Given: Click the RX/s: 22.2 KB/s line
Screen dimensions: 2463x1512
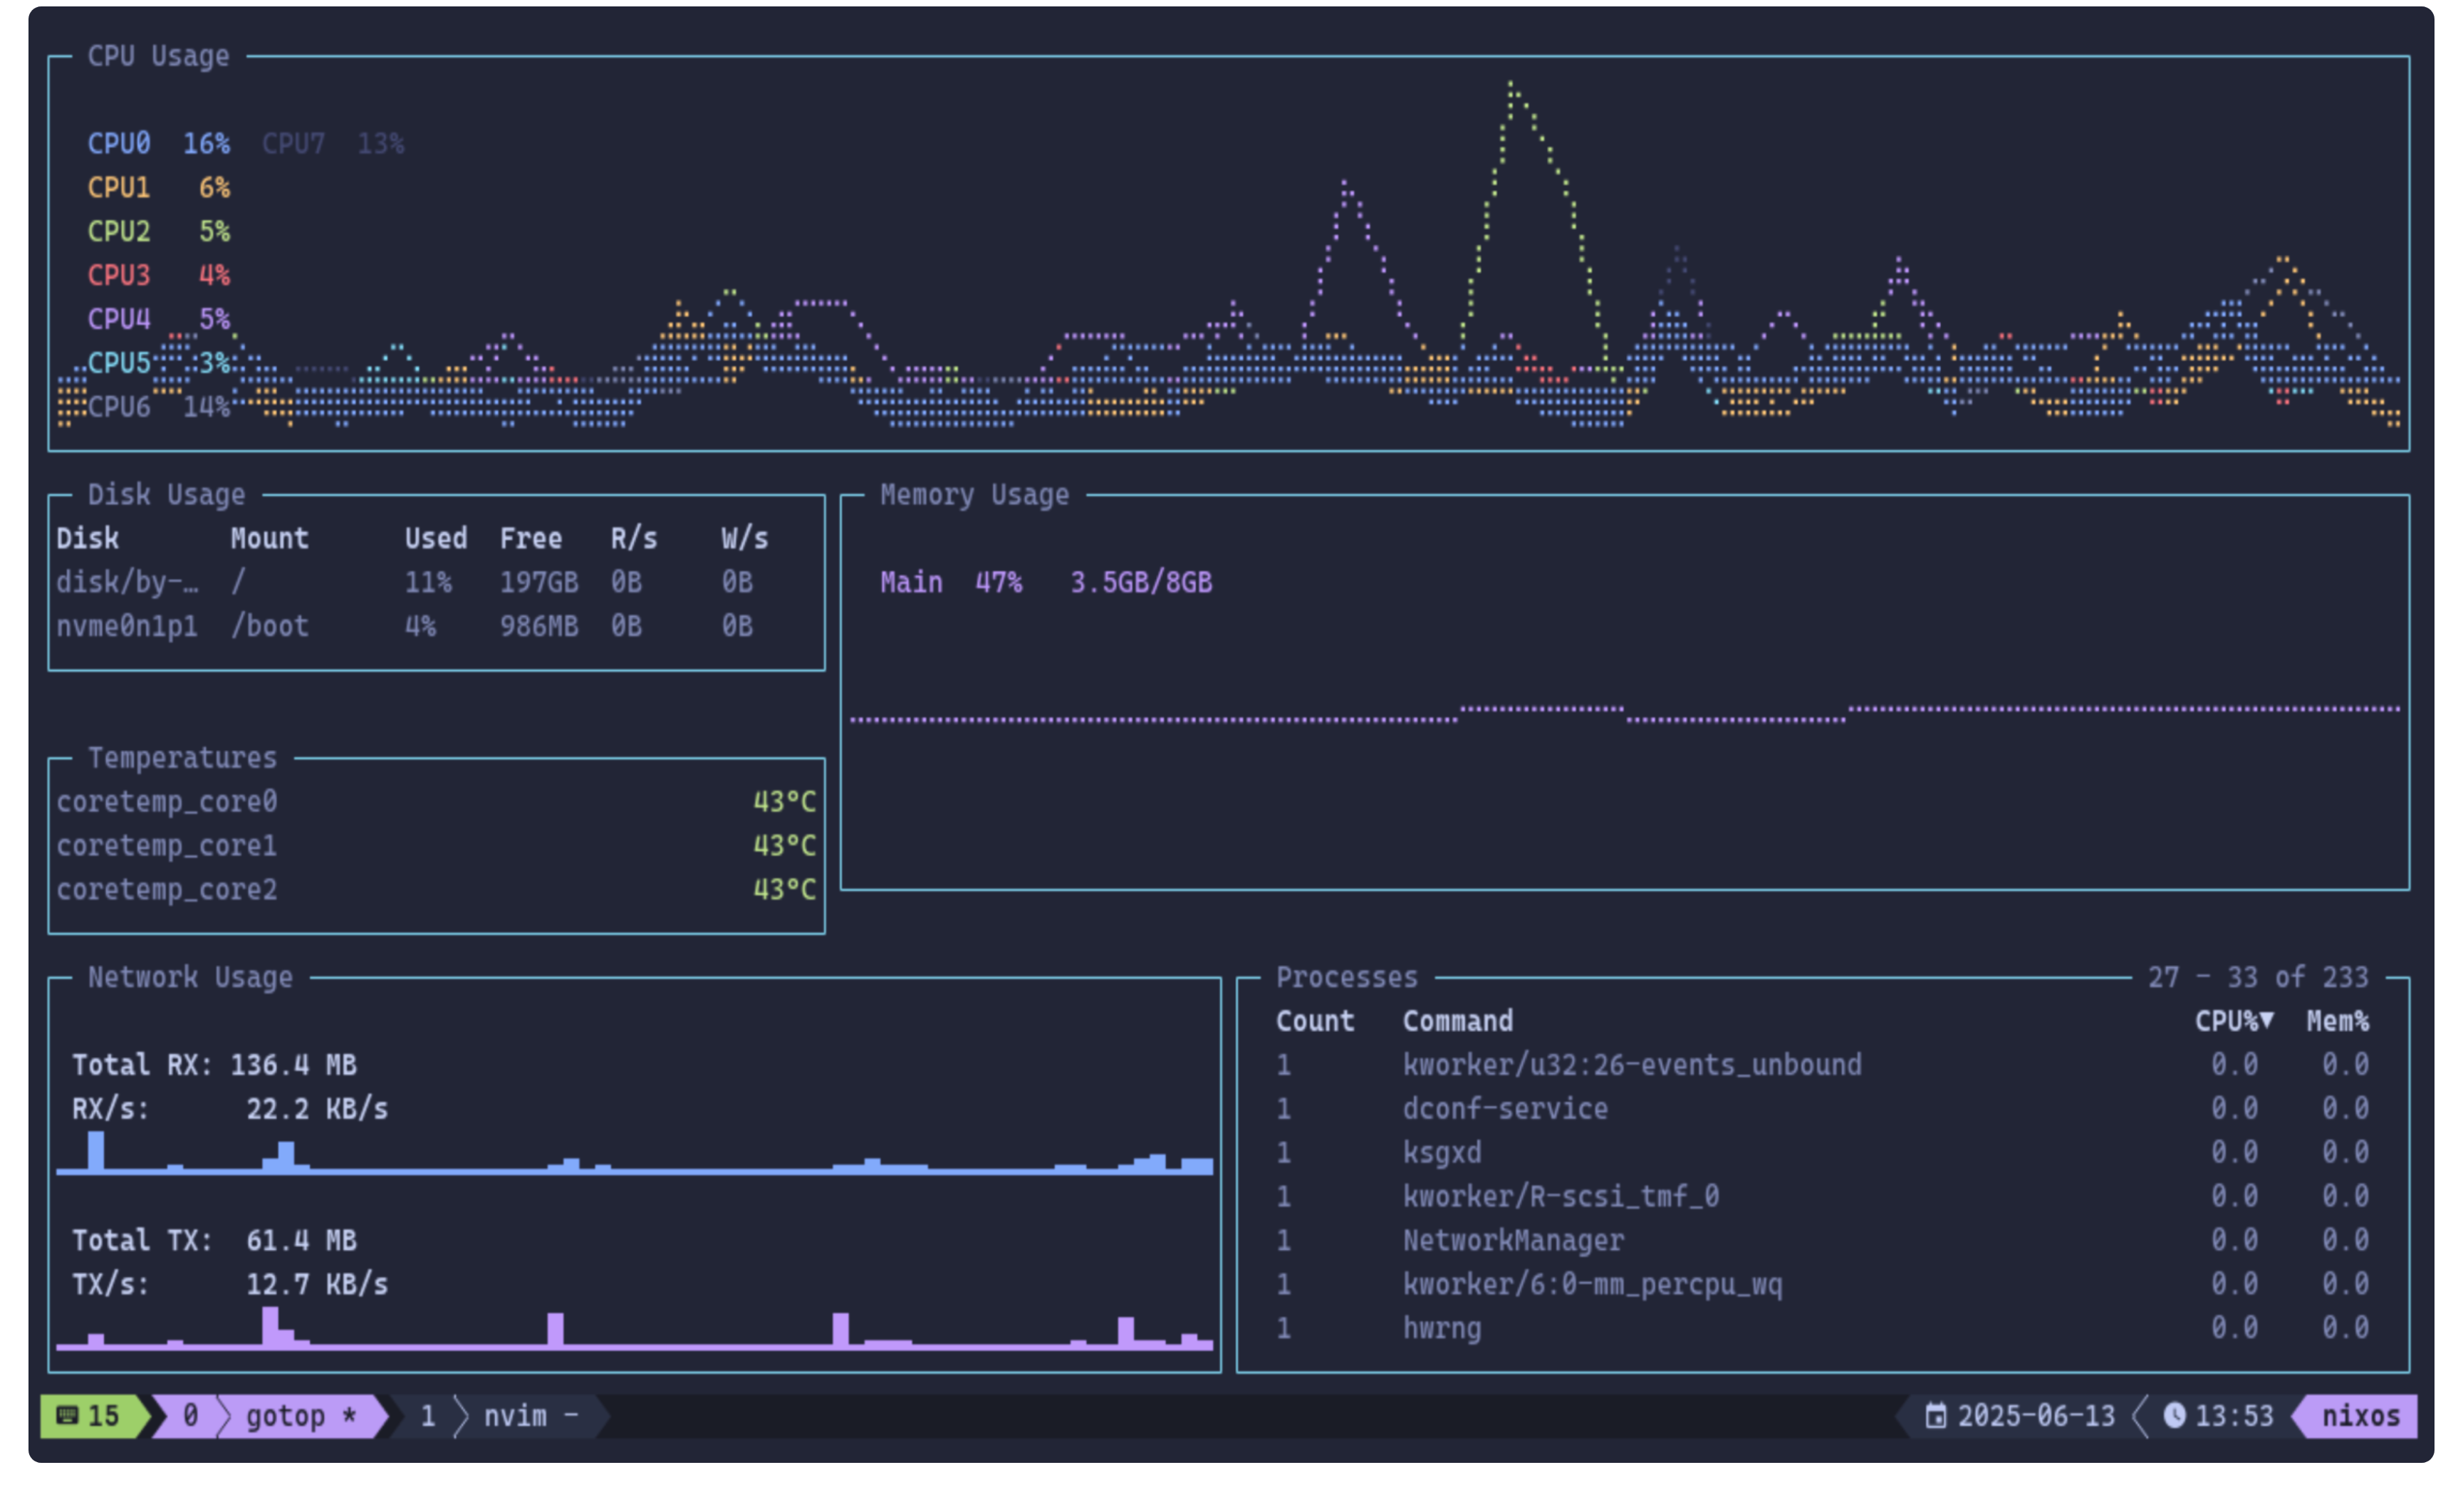Looking at the screenshot, I should [x=230, y=1108].
